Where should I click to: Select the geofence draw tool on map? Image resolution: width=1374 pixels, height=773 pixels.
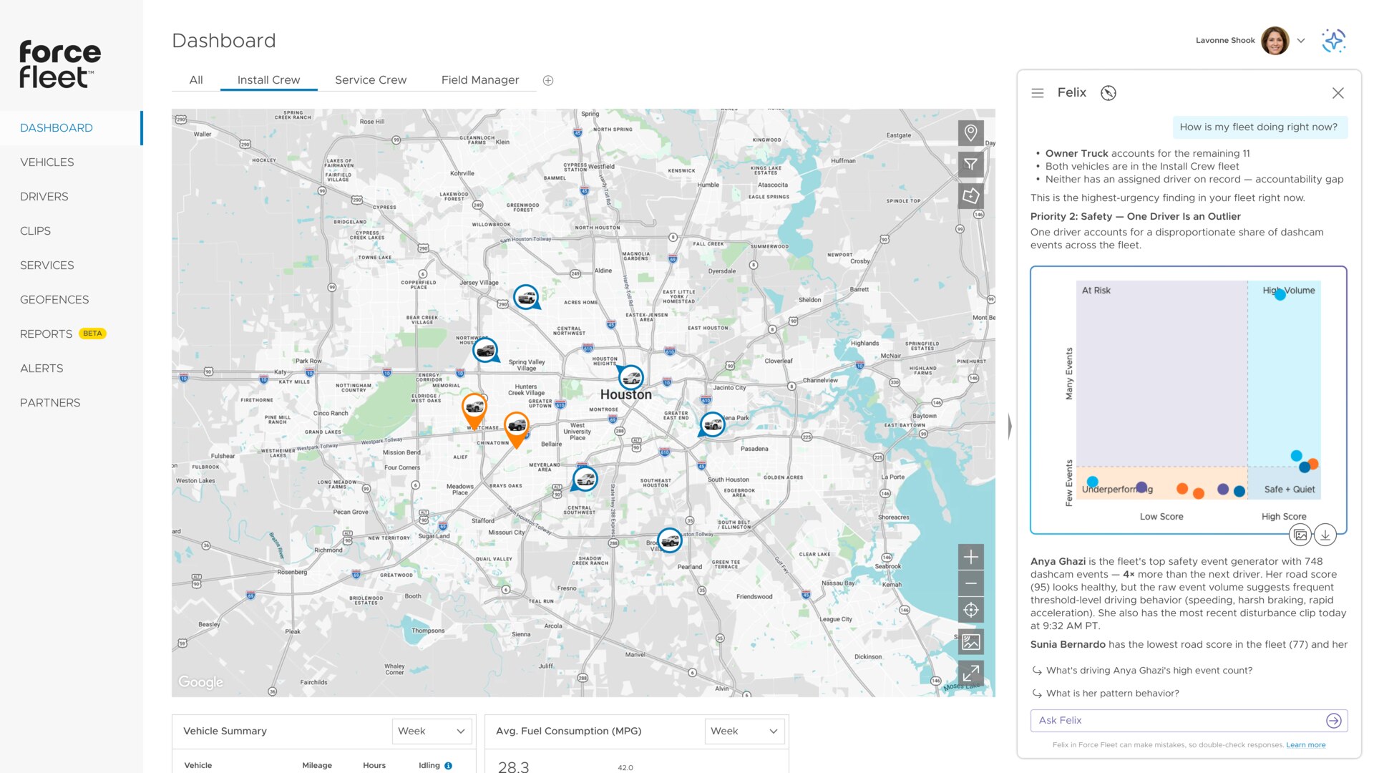[x=971, y=196]
